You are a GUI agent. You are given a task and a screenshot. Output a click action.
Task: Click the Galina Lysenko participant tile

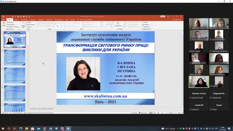(x=199, y=70)
